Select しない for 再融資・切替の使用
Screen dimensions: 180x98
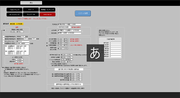pos(13,32)
